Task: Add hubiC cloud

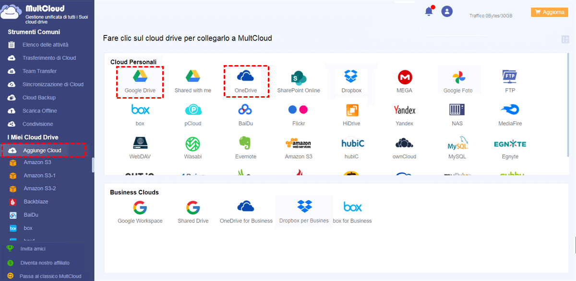Action: [353, 148]
